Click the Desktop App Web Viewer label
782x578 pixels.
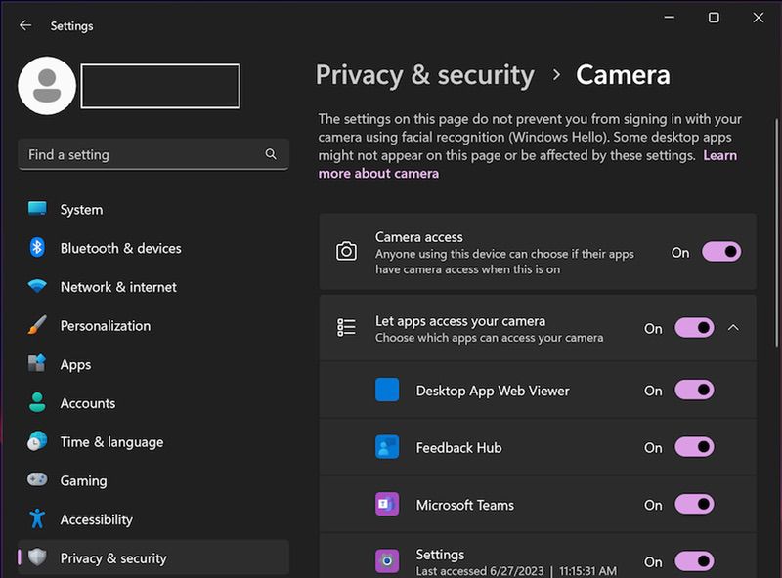[x=493, y=391]
